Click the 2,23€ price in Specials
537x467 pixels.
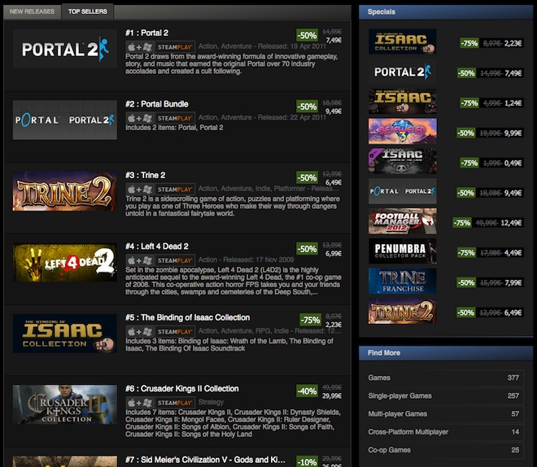point(513,43)
